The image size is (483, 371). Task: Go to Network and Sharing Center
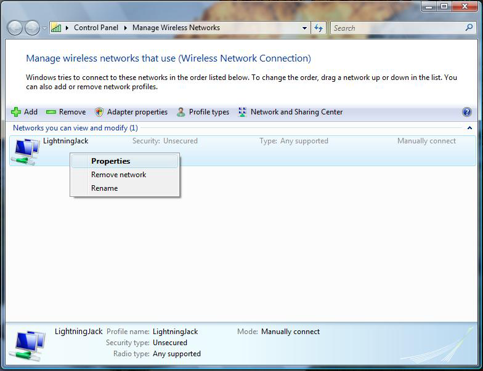291,112
